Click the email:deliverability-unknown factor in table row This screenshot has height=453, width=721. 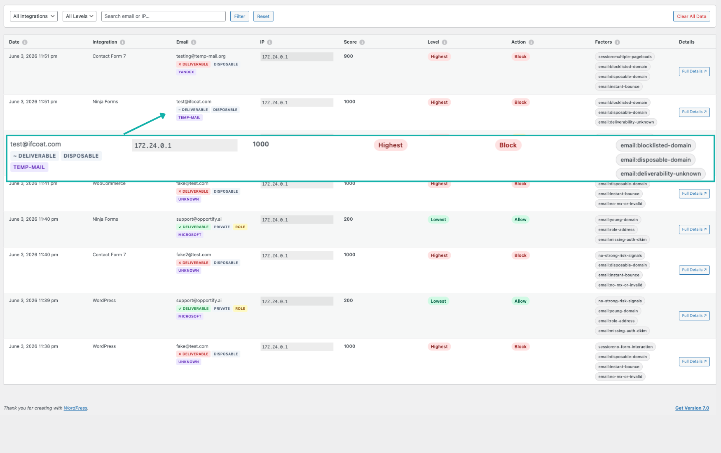(626, 122)
